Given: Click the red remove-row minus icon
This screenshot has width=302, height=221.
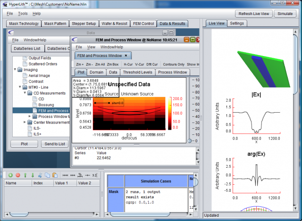Looking at the screenshot, I should point(18,175).
